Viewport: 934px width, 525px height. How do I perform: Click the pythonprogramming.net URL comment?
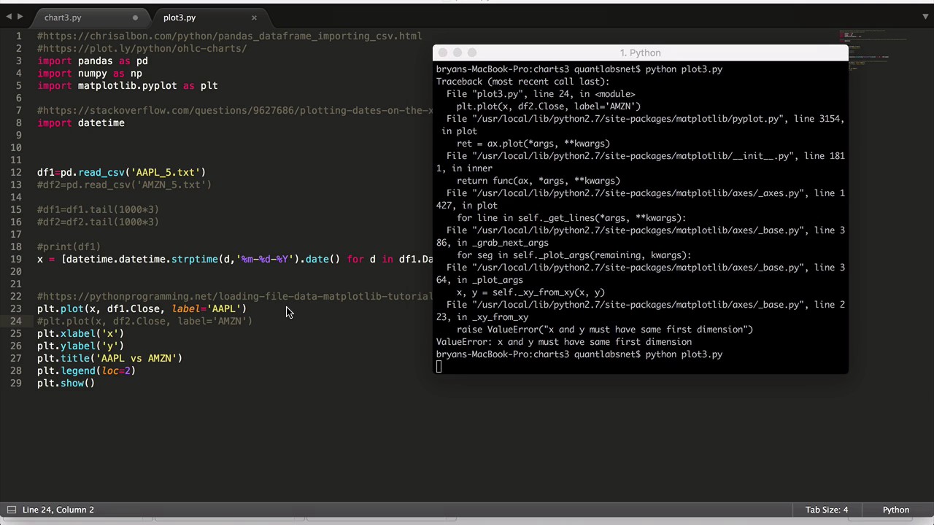coord(235,297)
